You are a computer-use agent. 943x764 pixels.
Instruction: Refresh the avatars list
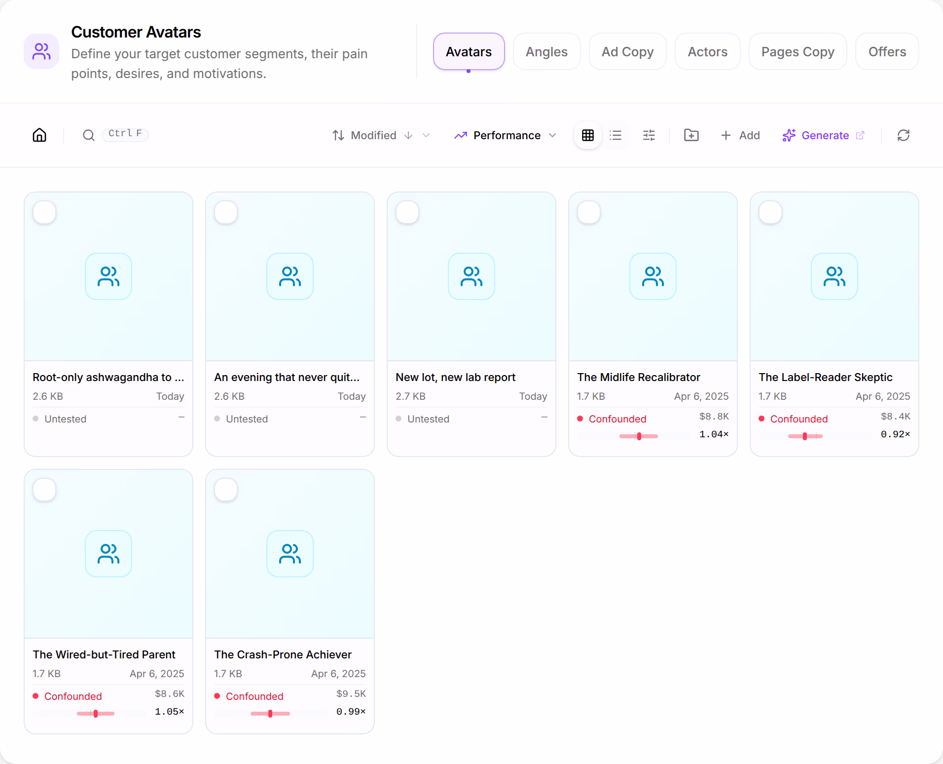coord(904,135)
